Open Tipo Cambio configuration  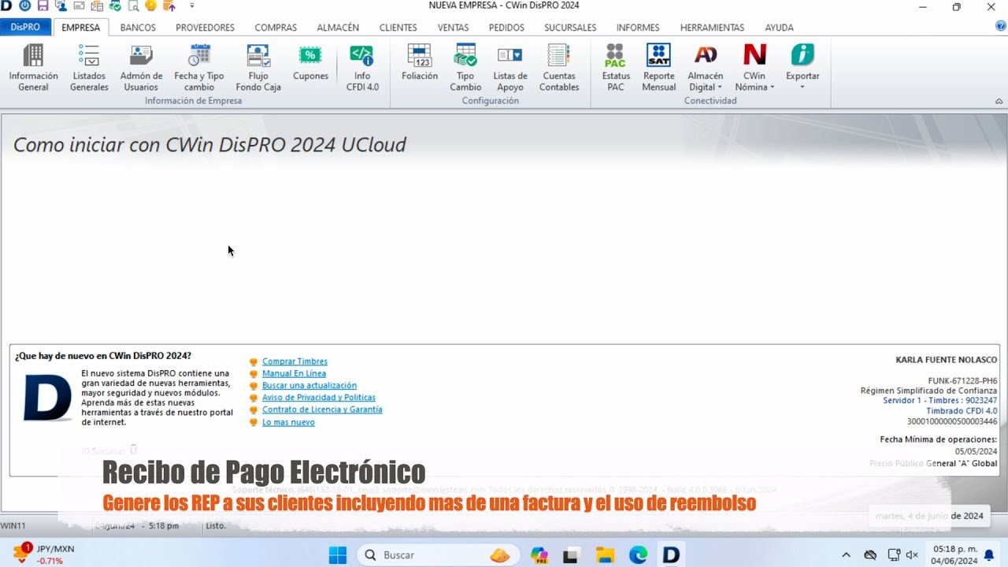pos(465,68)
